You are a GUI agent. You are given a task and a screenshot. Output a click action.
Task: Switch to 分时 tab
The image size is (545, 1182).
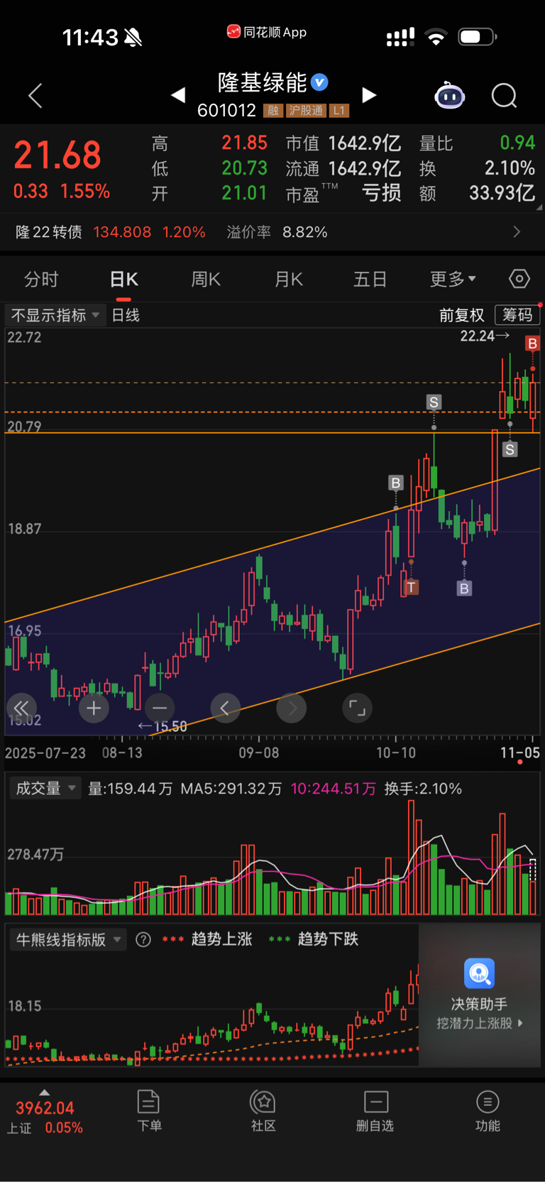(41, 279)
